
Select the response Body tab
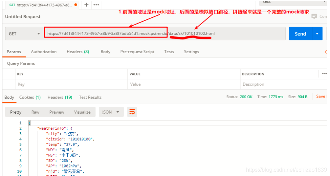(9, 97)
